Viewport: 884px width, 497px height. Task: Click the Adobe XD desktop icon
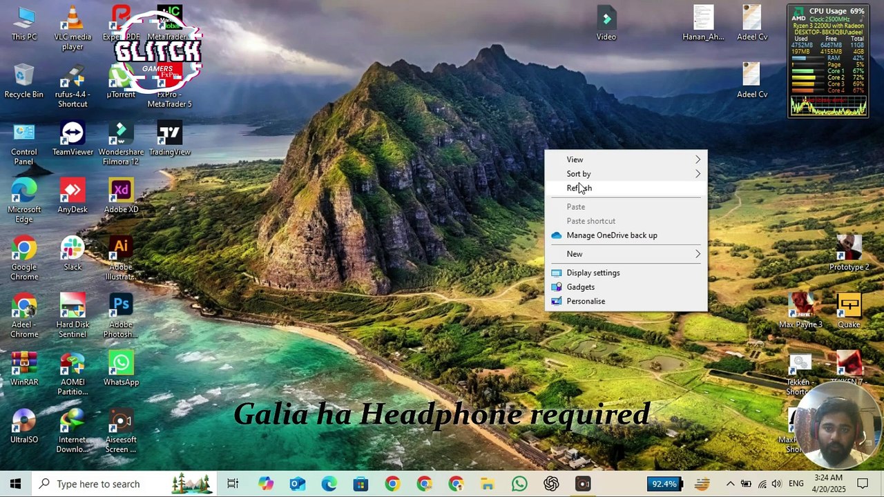click(121, 197)
